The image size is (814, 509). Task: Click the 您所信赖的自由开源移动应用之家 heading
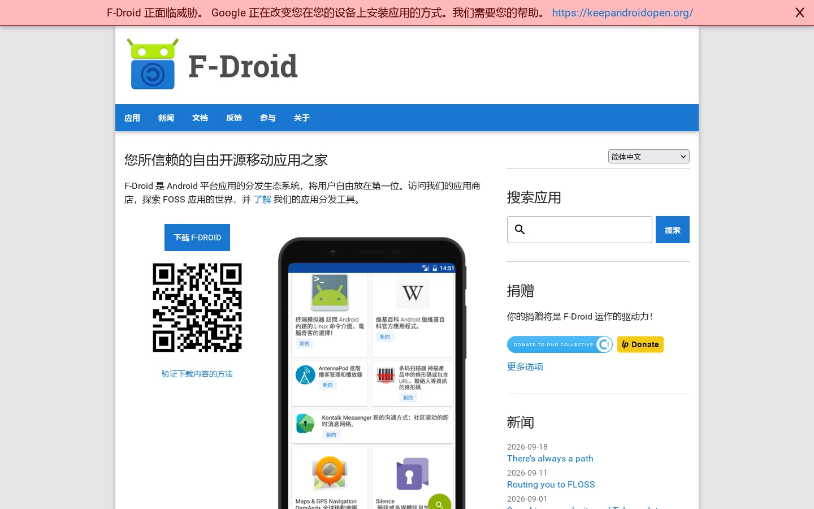(226, 160)
